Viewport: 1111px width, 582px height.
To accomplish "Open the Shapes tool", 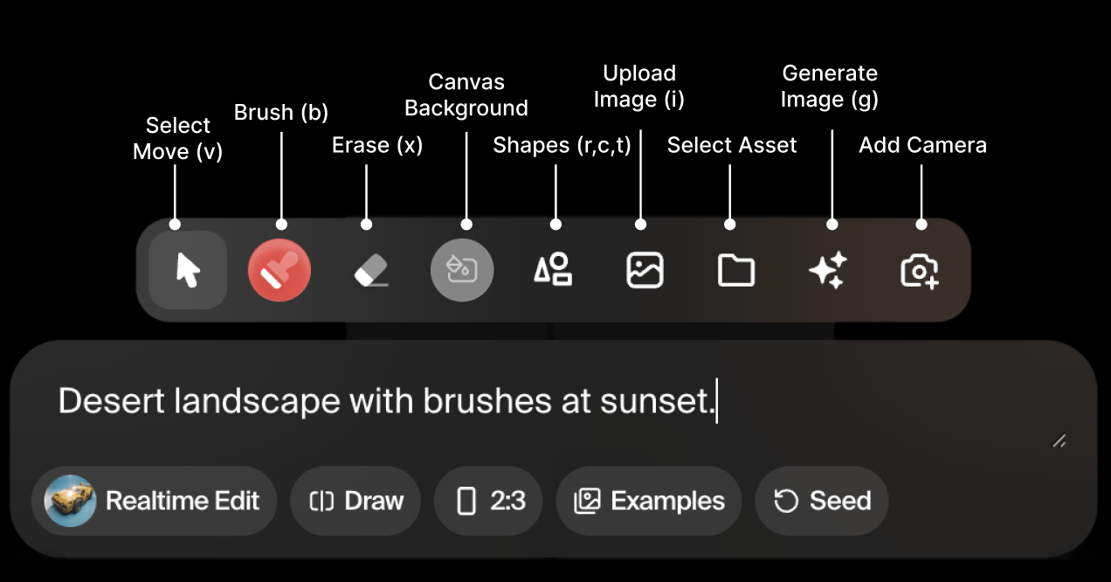I will (554, 269).
